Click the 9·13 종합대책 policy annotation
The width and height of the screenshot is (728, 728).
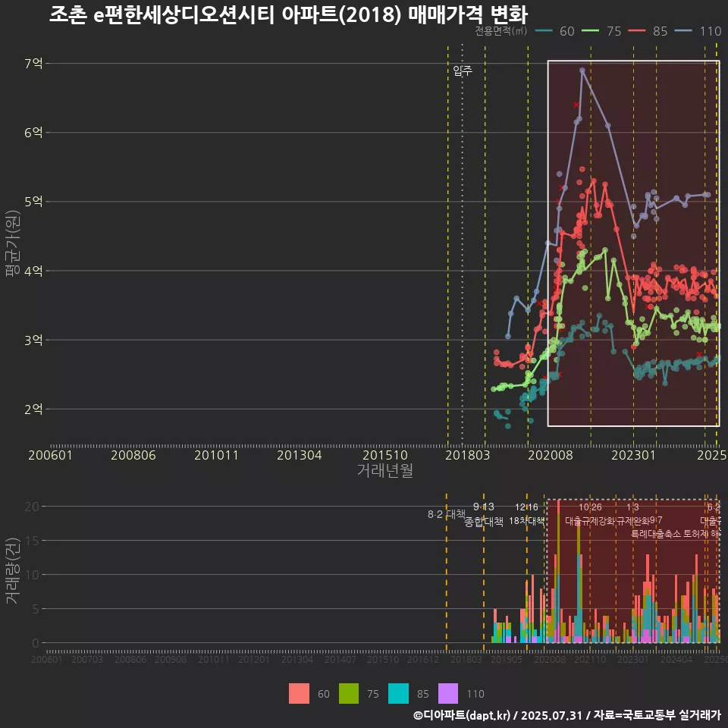pos(483,514)
